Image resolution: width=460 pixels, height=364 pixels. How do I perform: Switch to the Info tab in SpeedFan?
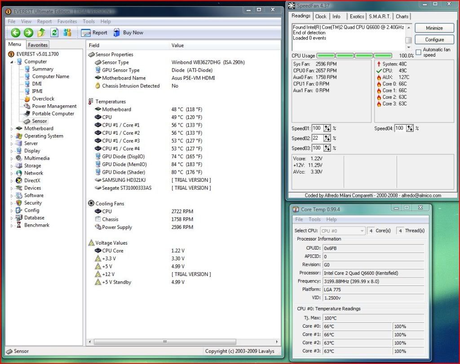336,17
